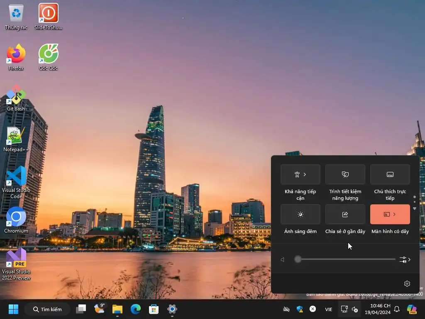Open Windows Security shield tray icon
Screen dimensions: 425x319
click(x=300, y=309)
